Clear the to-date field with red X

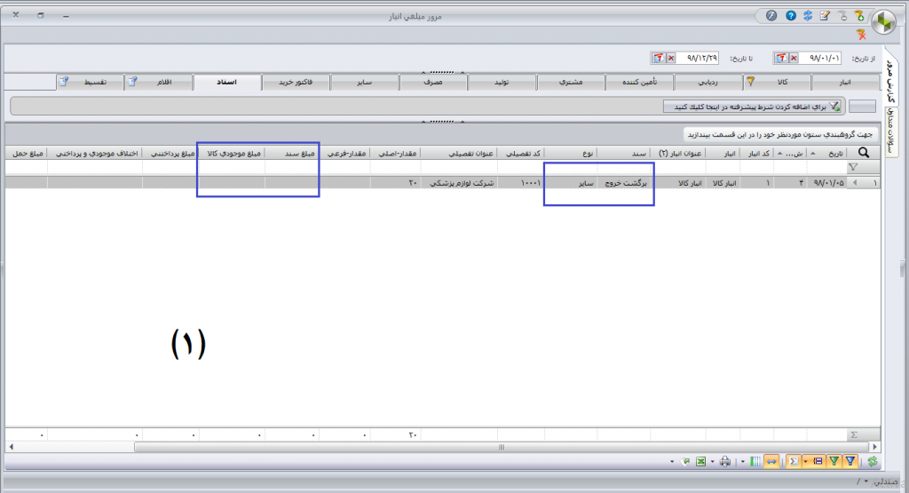coord(670,58)
